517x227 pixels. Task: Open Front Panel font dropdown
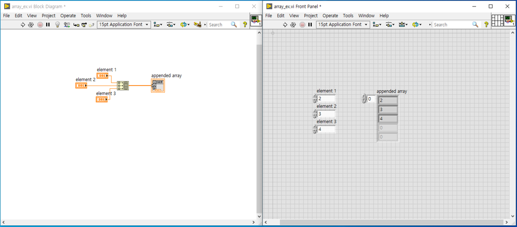click(343, 24)
